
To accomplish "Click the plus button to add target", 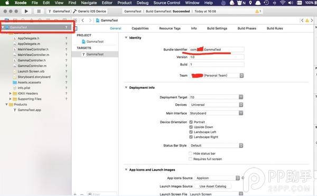I will [75, 194].
